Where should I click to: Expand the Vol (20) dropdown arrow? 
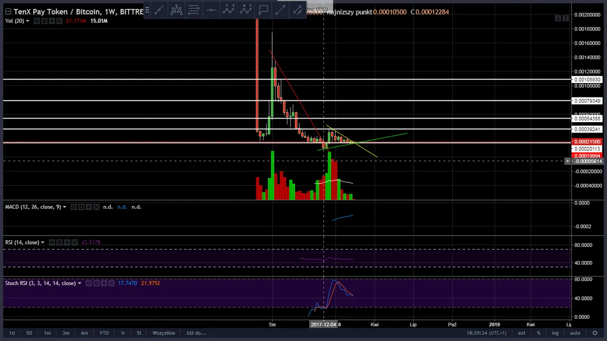27,21
